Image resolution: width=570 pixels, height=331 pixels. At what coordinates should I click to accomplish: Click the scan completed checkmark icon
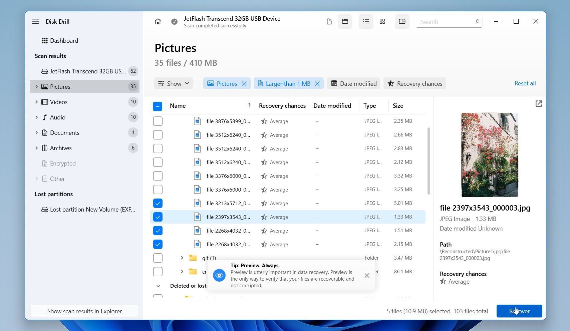(x=174, y=22)
